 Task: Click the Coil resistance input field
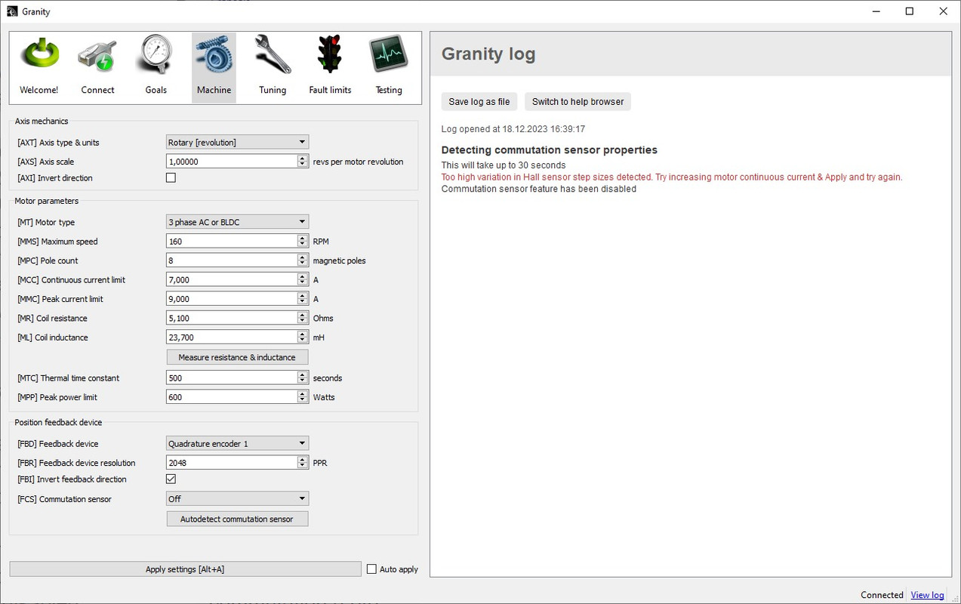[x=232, y=318]
